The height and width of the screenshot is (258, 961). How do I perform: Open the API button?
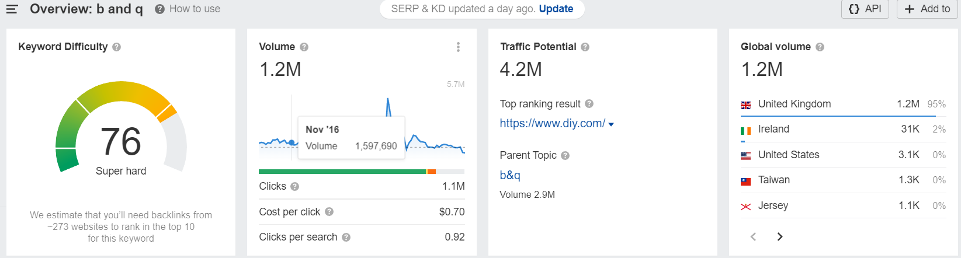865,9
